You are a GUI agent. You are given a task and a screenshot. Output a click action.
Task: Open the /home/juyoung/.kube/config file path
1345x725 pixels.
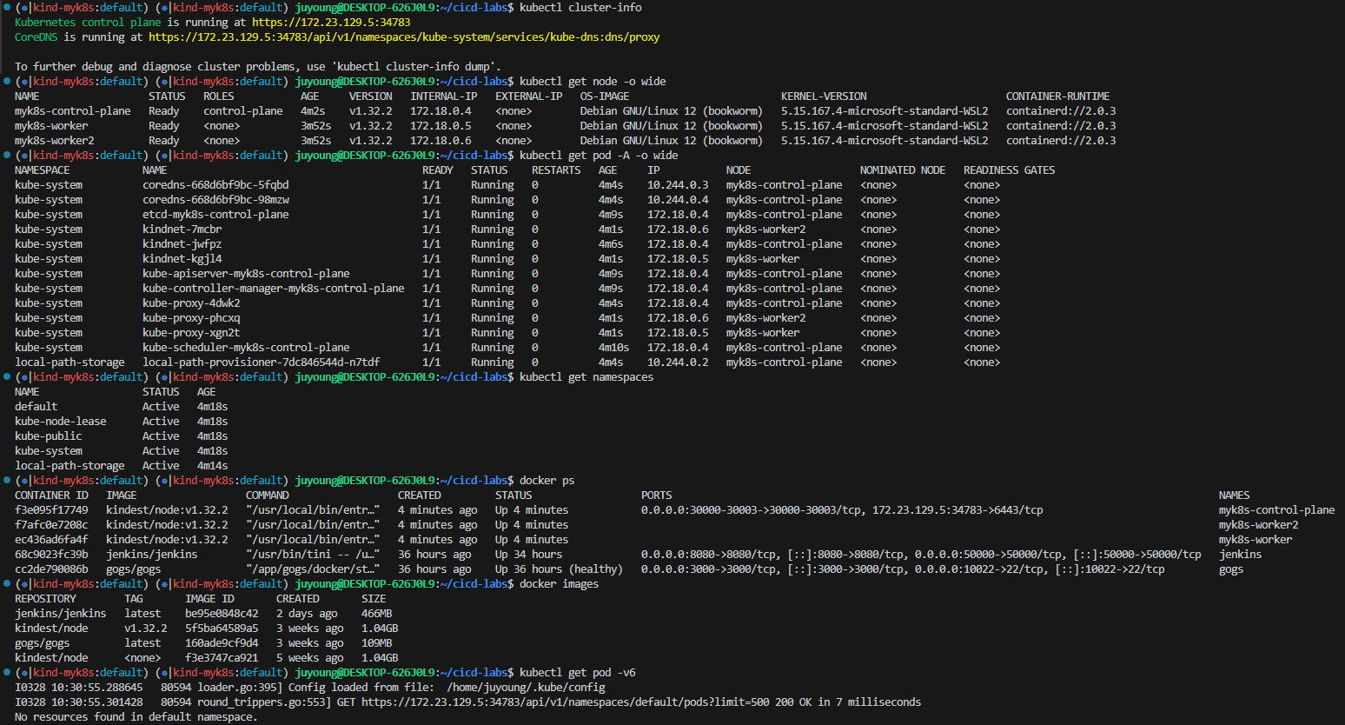tap(526, 688)
